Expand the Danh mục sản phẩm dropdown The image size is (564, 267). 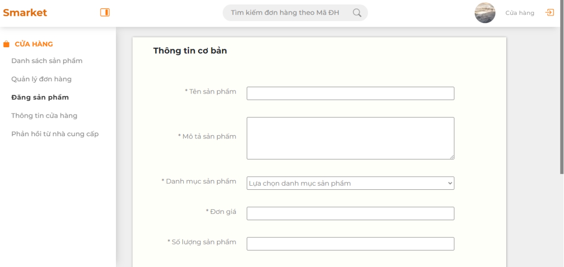point(350,183)
